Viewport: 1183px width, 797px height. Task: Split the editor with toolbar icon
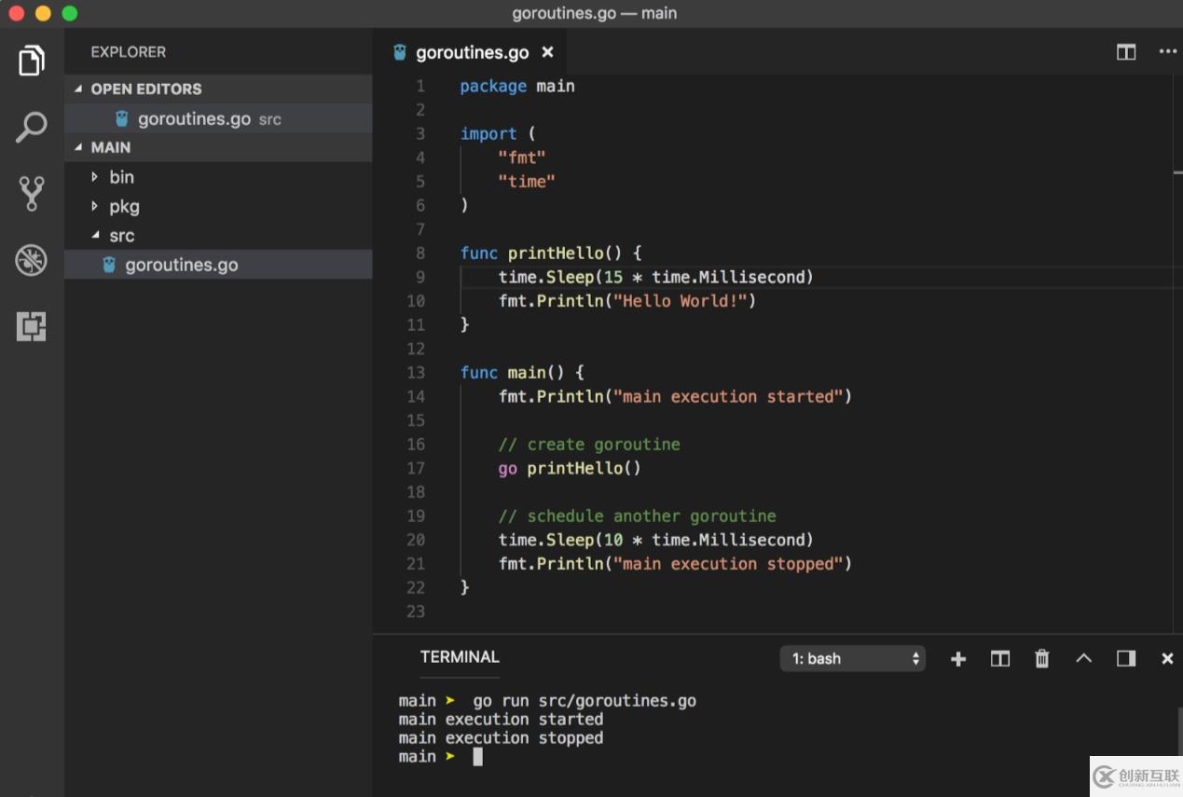pos(1126,52)
